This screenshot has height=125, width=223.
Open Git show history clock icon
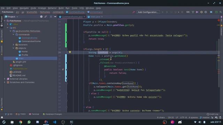[201, 12]
